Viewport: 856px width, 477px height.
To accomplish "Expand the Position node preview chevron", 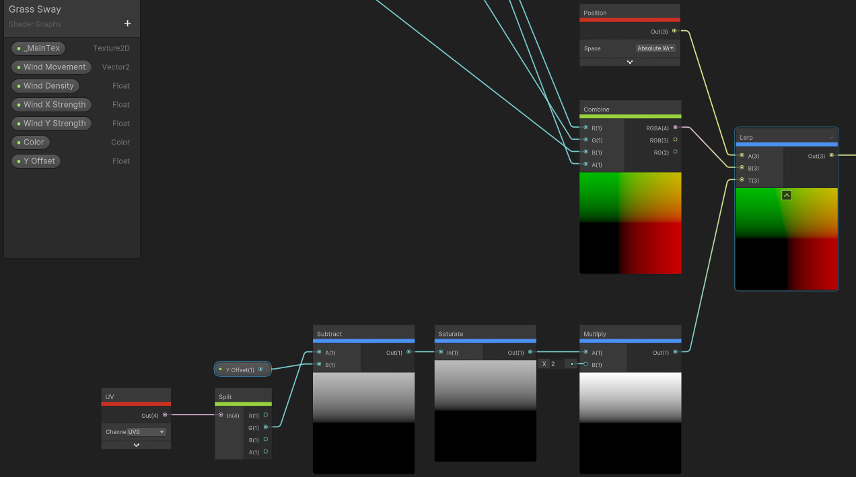I will pyautogui.click(x=630, y=62).
